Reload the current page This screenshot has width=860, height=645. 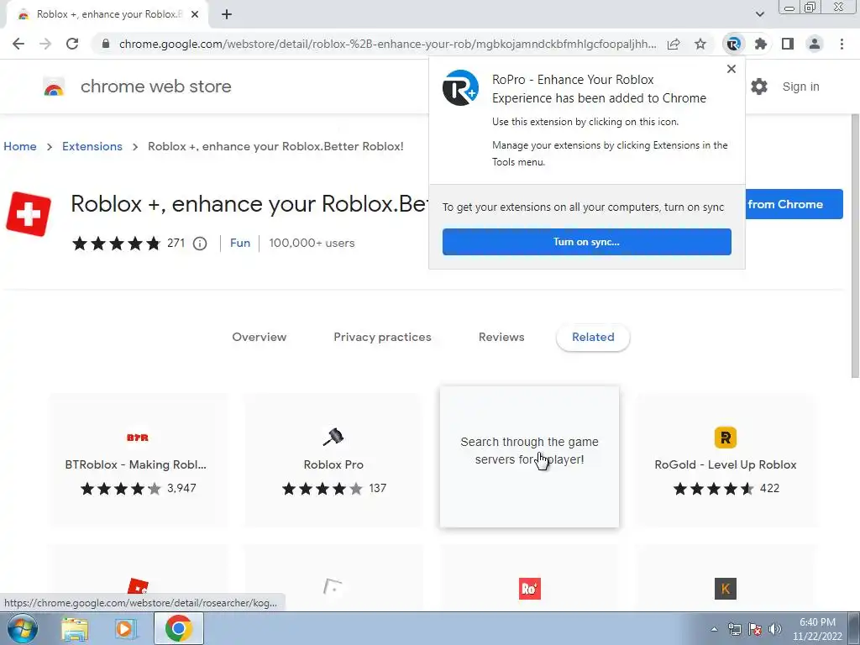click(72, 44)
